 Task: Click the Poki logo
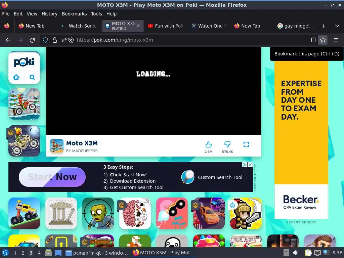[x=24, y=62]
